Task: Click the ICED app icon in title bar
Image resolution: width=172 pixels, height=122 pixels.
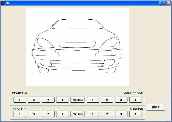Action: [x=3, y=3]
